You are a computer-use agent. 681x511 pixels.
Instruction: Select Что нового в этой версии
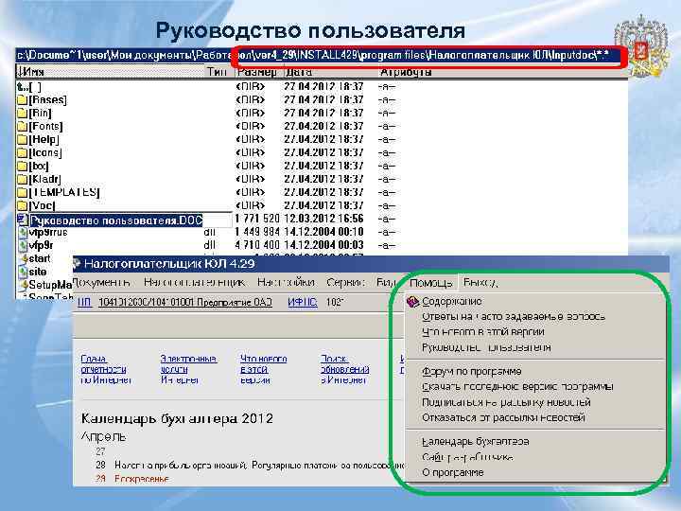483,332
